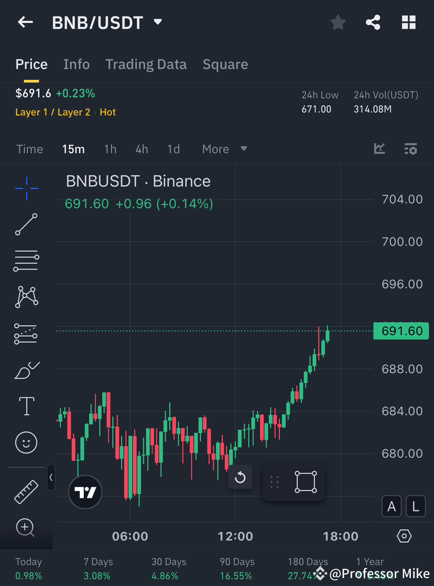Select the 1h chart interval
This screenshot has width=434, height=586.
coord(110,149)
